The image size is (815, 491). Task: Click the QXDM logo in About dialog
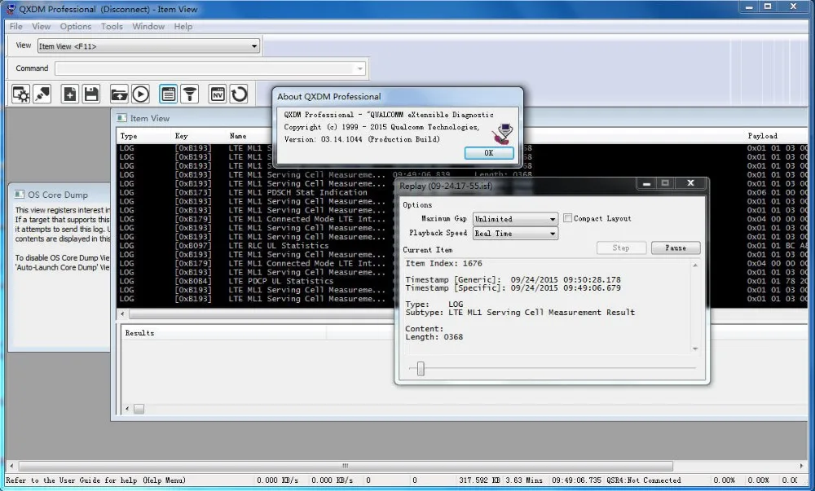tap(503, 134)
